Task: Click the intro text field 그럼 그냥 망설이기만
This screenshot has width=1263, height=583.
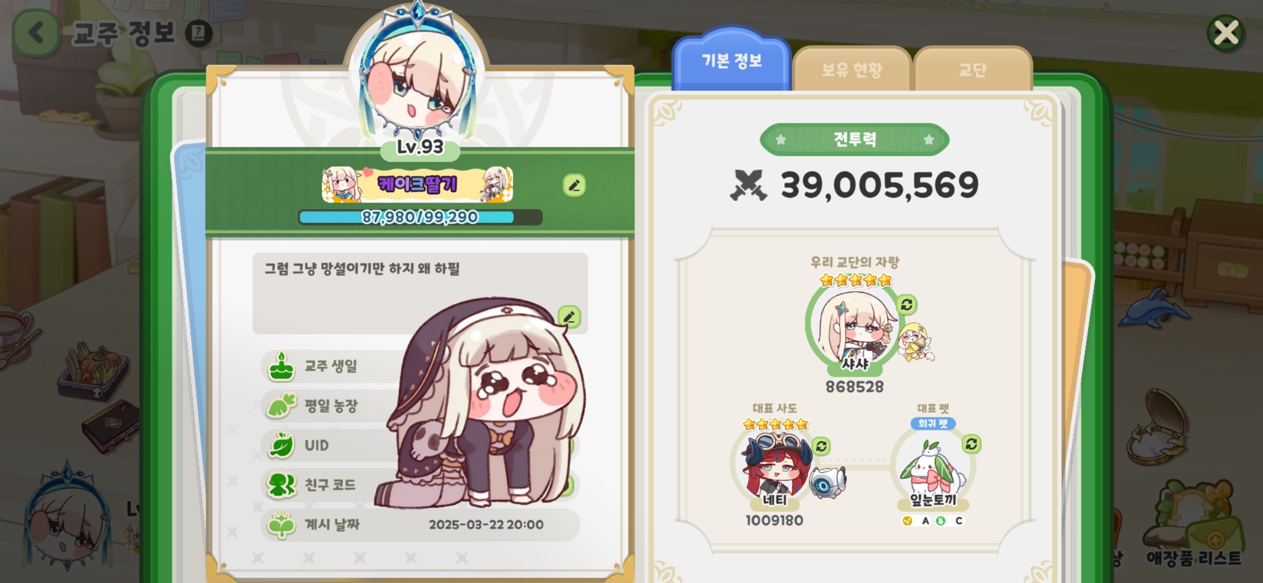Action: [420, 293]
